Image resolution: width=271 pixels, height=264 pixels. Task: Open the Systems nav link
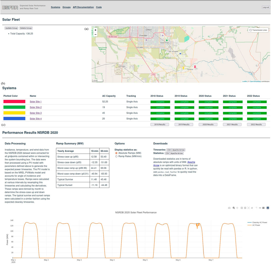click(x=55, y=7)
